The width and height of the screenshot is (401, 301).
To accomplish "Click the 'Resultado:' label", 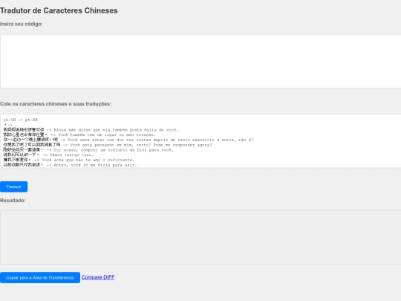I will point(13,201).
